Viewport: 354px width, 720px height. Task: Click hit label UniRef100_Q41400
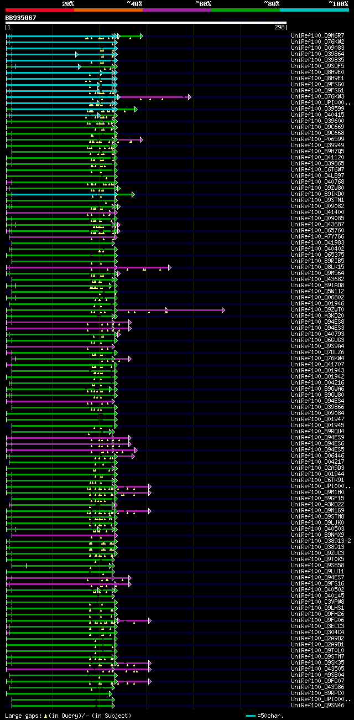point(317,213)
